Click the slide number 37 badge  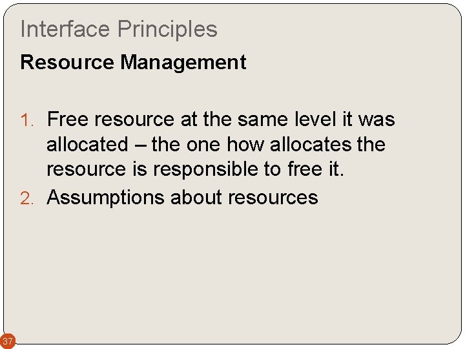(8, 341)
